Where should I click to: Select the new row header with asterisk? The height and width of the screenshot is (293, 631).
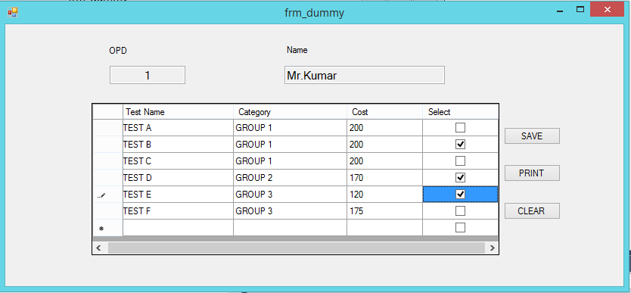108,228
